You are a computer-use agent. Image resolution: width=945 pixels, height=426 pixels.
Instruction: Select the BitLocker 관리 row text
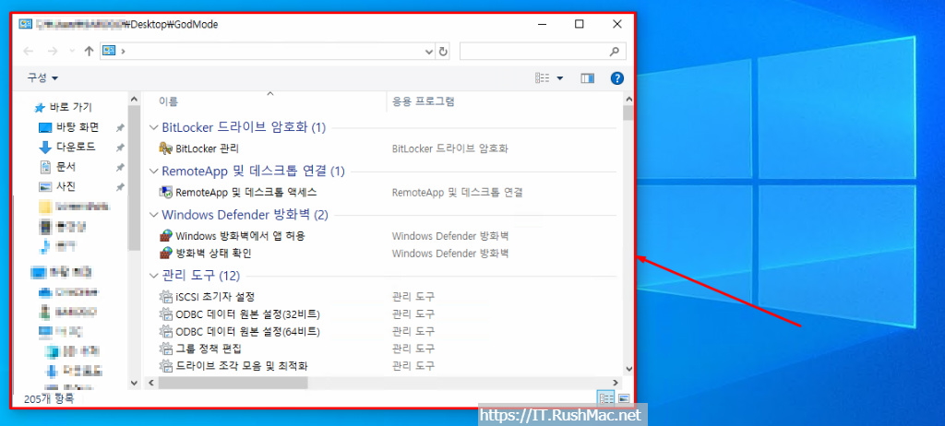[208, 148]
